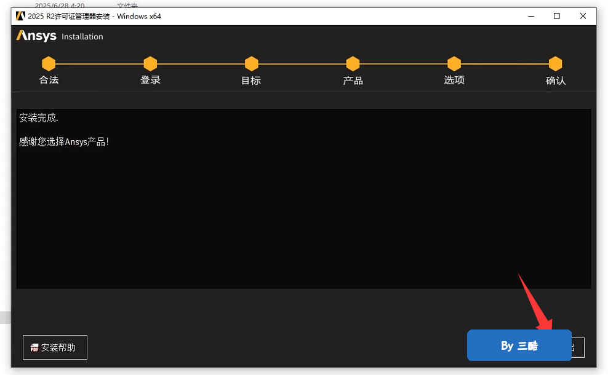Select the hexagon marker for the 选项 step
This screenshot has height=375, width=608.
tap(454, 63)
